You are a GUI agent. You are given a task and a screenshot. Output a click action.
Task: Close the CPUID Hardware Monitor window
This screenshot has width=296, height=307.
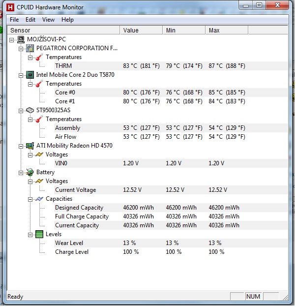[x=277, y=5]
